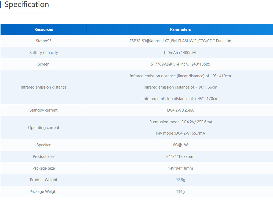Click the ST7789V2 1.14 Inch screen value

tap(180, 64)
